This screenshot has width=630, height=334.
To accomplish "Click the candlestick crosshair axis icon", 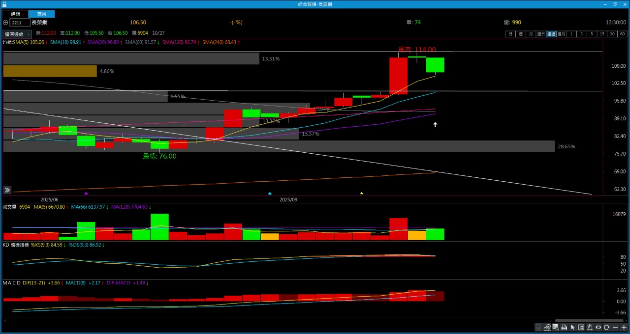I will pos(590,327).
